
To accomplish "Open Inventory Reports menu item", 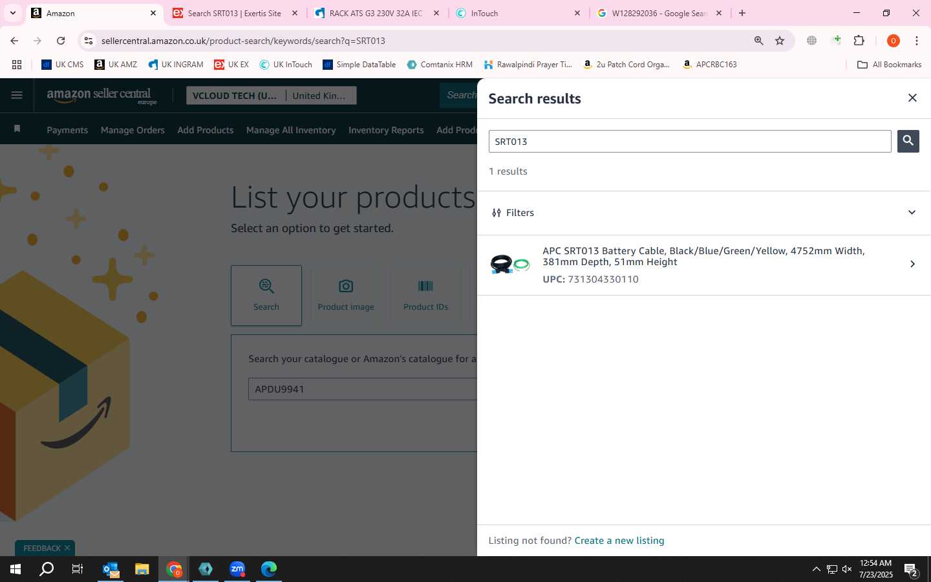I will [x=386, y=130].
